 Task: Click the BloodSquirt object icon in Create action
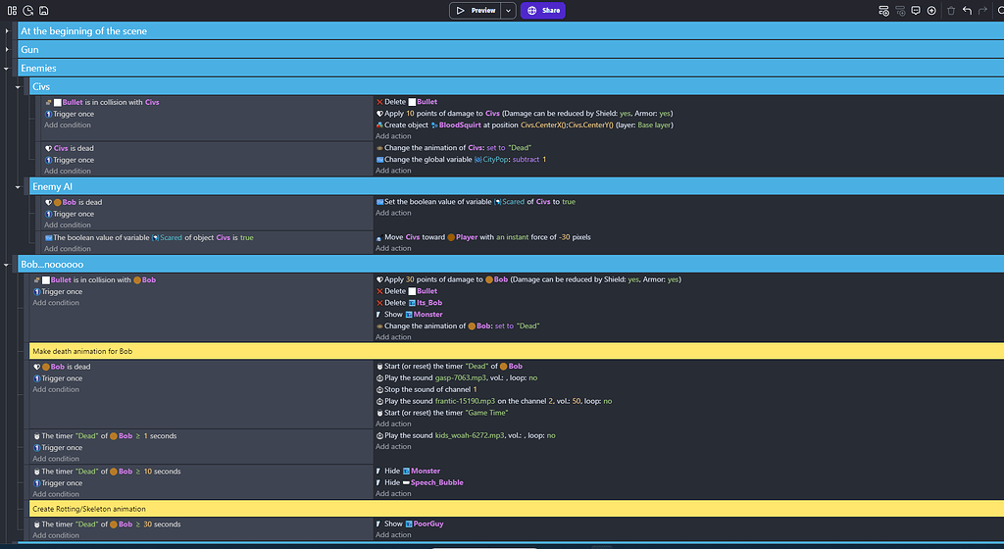point(434,125)
